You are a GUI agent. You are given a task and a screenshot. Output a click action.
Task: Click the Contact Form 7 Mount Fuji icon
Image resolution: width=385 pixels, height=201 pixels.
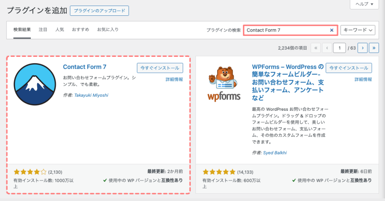click(35, 84)
